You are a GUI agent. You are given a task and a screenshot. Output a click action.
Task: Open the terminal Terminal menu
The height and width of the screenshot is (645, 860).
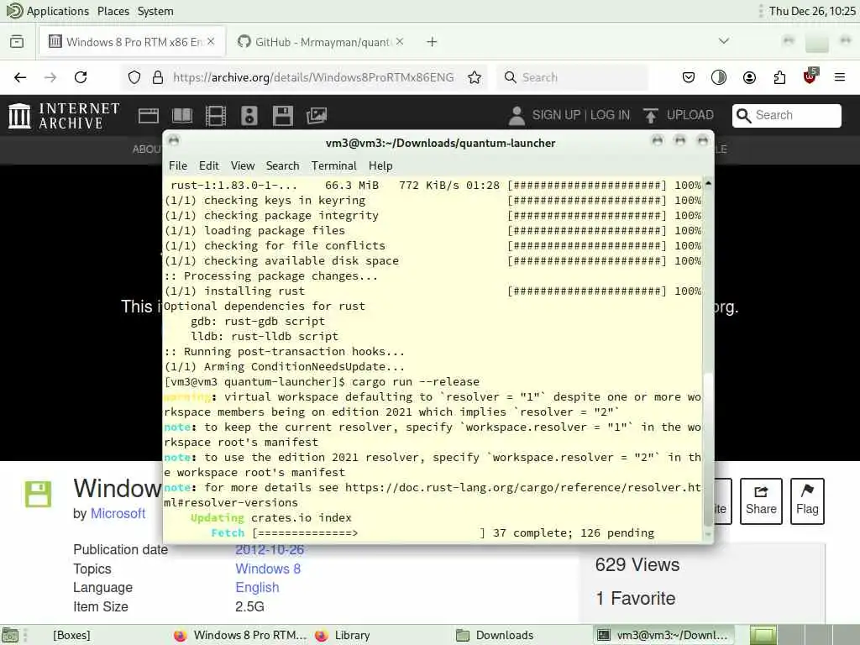[334, 165]
